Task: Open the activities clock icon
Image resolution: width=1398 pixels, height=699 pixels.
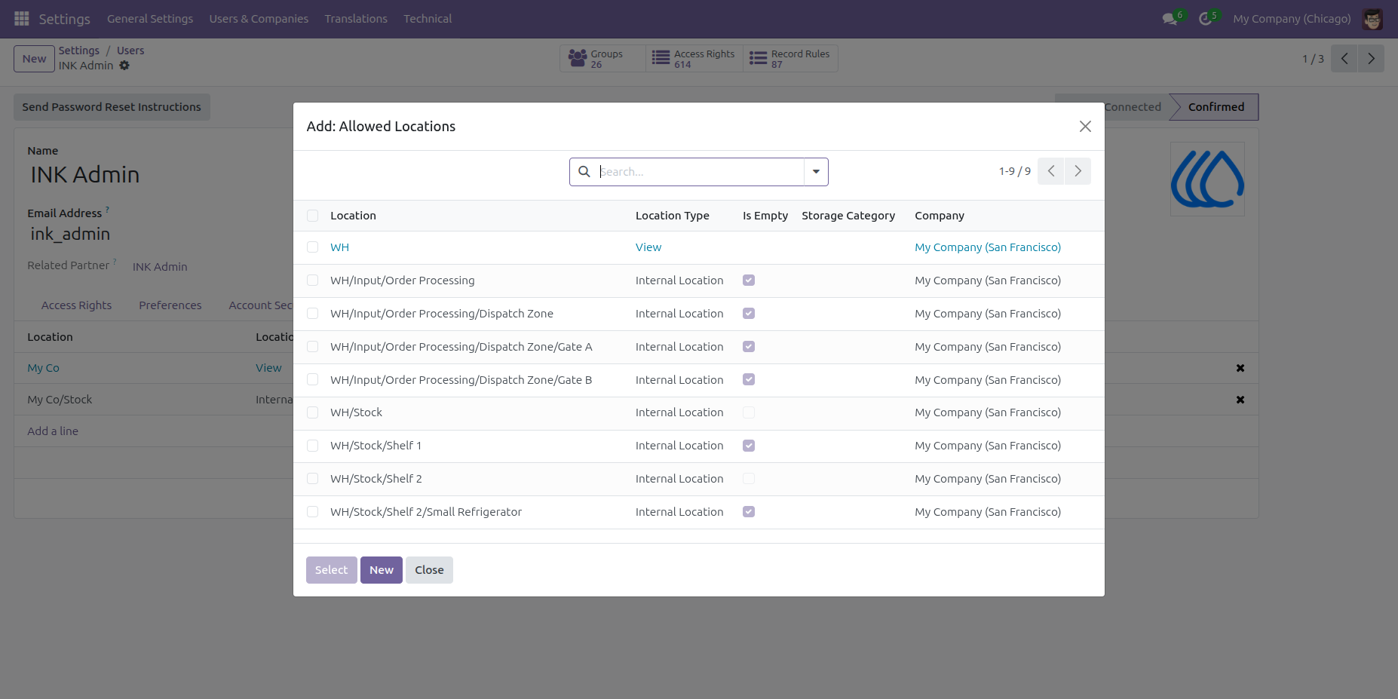Action: pos(1205,19)
